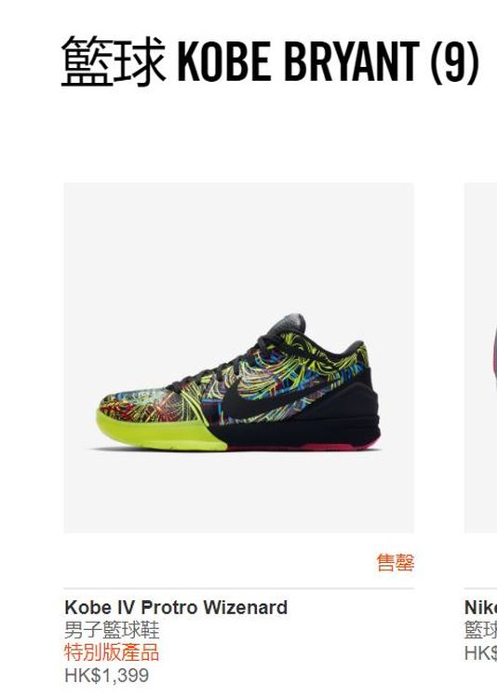Click the 籃球 characters in the heading
Image resolution: width=497 pixels, height=698 pixels.
click(x=114, y=60)
